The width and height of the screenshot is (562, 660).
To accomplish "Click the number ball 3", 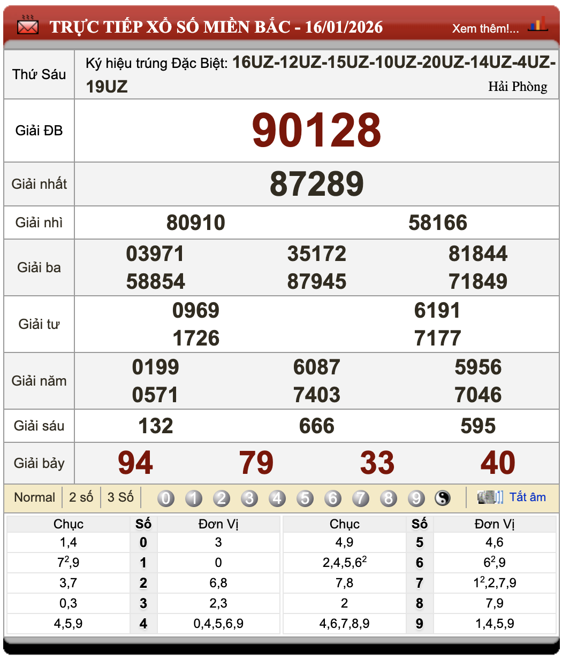I will tap(249, 497).
